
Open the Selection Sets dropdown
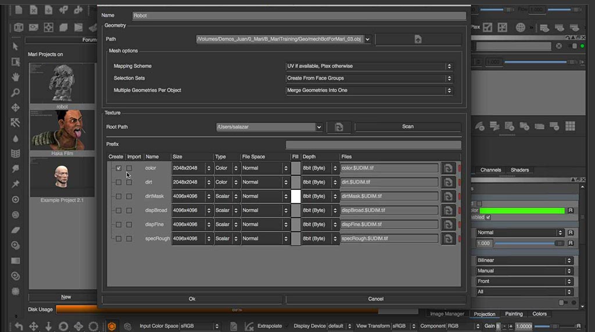click(369, 78)
